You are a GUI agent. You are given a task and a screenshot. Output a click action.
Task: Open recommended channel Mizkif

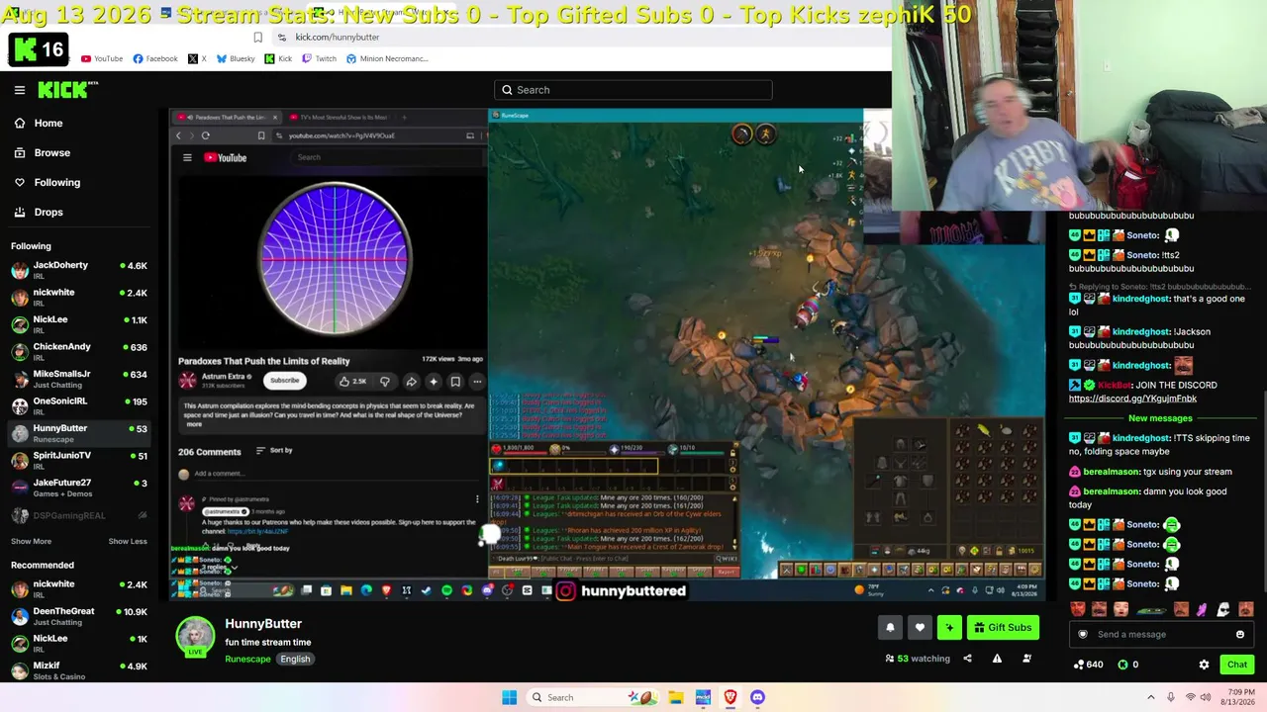pos(79,670)
